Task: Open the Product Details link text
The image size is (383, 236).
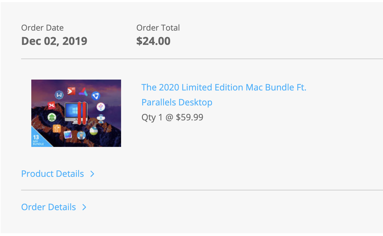Action: click(x=52, y=174)
